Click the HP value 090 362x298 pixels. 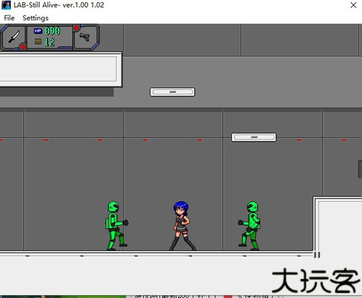[x=52, y=31]
